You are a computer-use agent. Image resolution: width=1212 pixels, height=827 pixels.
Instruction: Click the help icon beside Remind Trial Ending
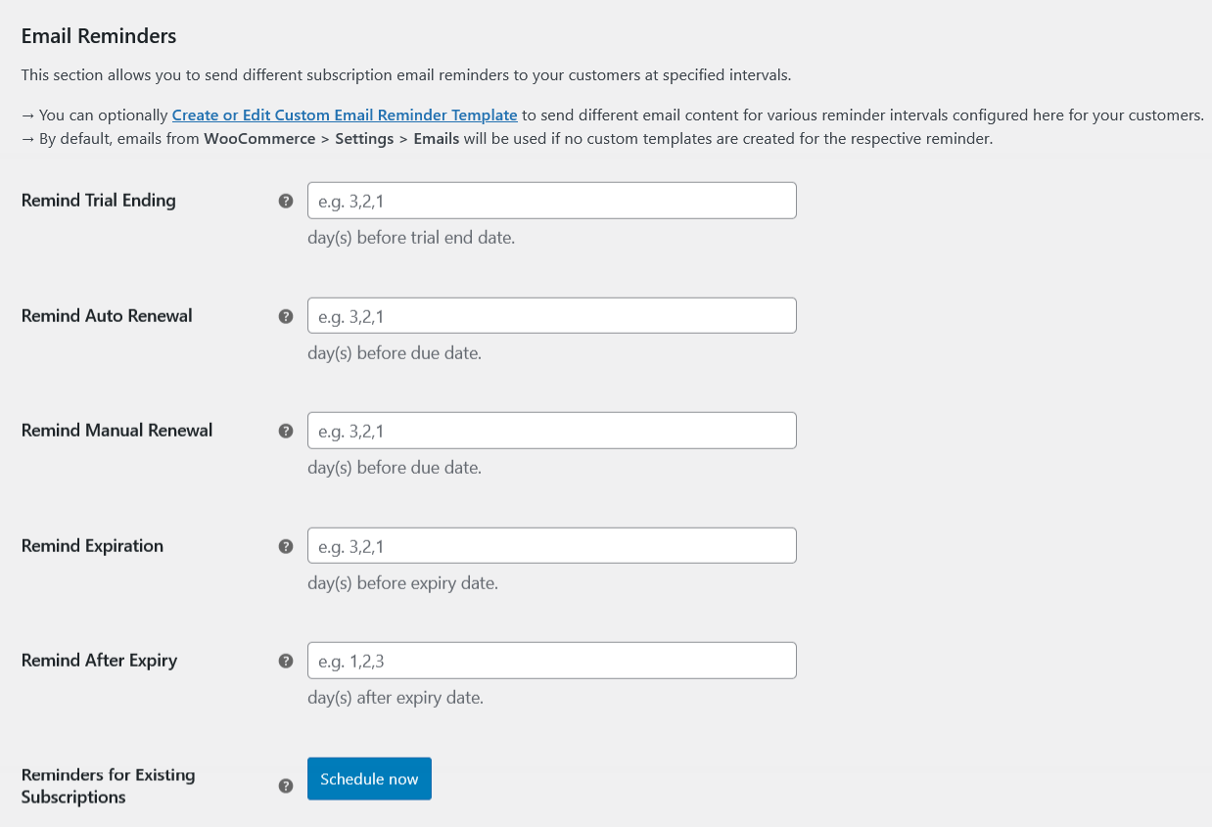[286, 200]
